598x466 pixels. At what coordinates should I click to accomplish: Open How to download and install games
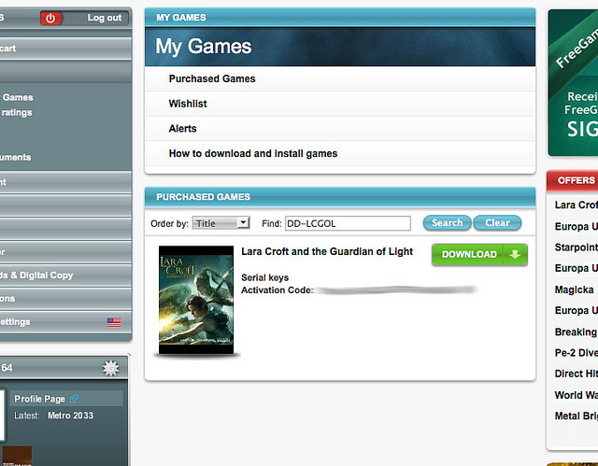[x=253, y=153]
